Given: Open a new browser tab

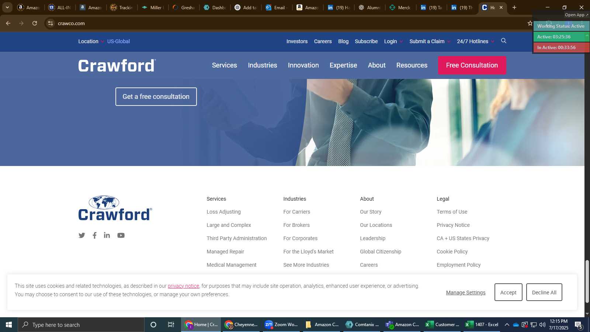Looking at the screenshot, I should click(514, 7).
